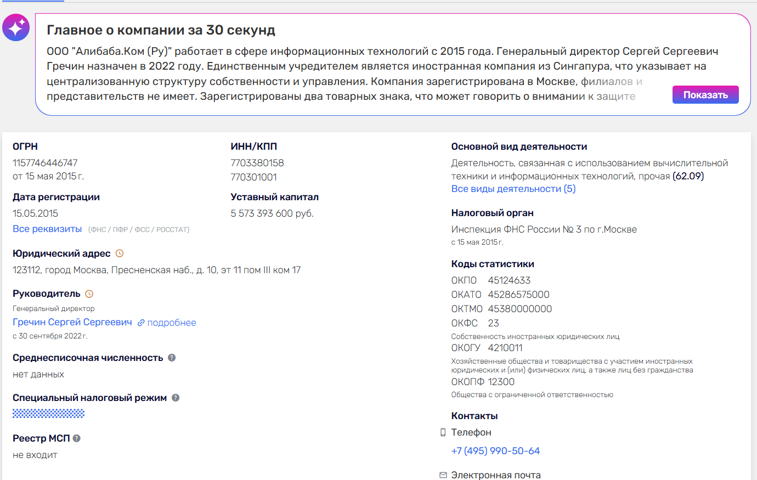The height and width of the screenshot is (480, 757).
Task: Click the legal address text on Пресненская наб.
Action: (x=156, y=270)
